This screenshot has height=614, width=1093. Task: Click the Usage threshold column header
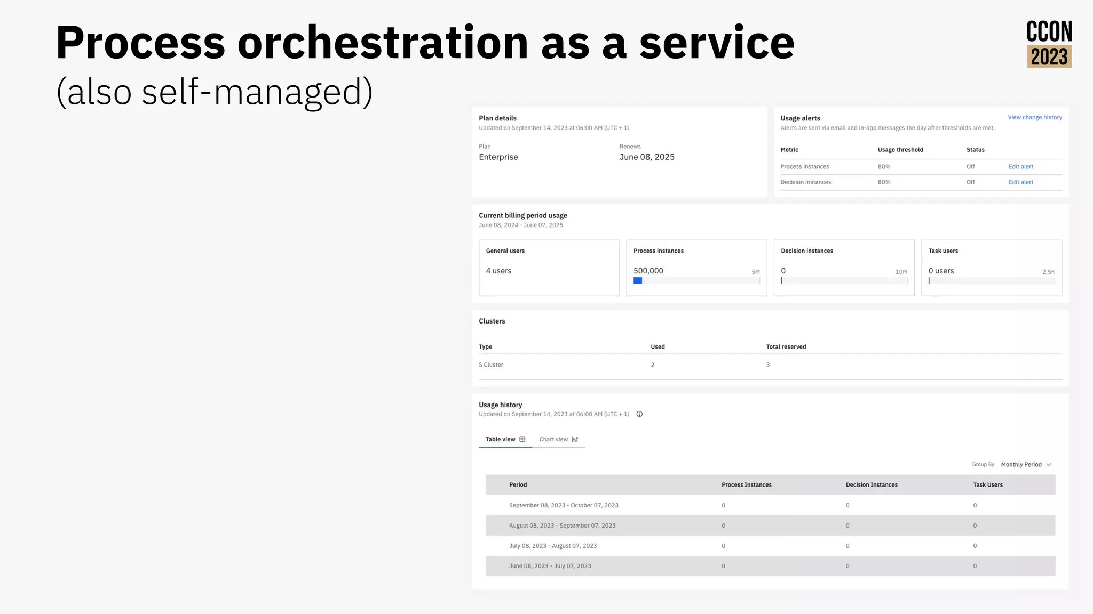click(900, 150)
